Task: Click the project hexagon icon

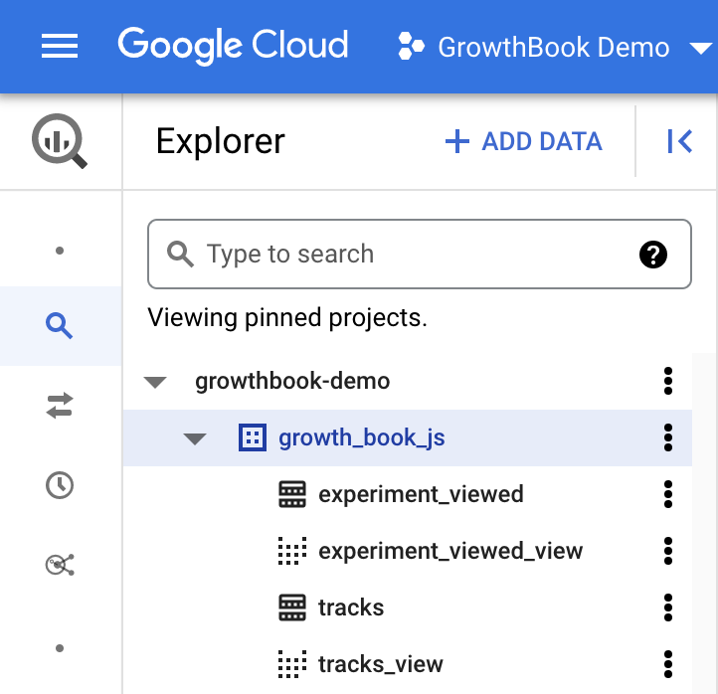Action: [x=411, y=46]
